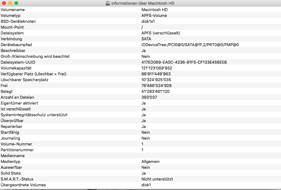Click the 'Dateisystem-UUID' label
The height and width of the screenshot is (190, 281).
(x=18, y=62)
